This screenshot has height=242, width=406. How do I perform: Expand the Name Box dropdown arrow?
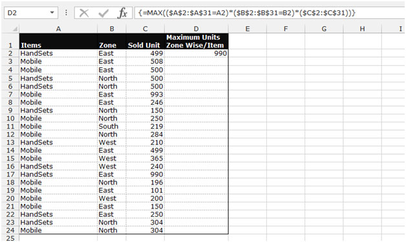(x=52, y=12)
